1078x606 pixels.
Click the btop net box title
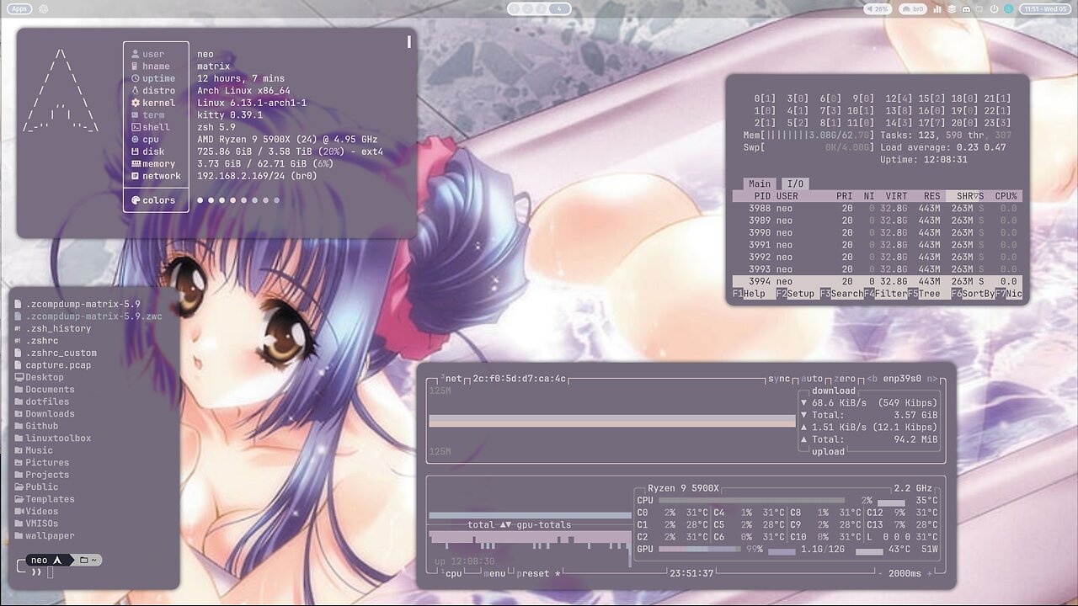[454, 379]
